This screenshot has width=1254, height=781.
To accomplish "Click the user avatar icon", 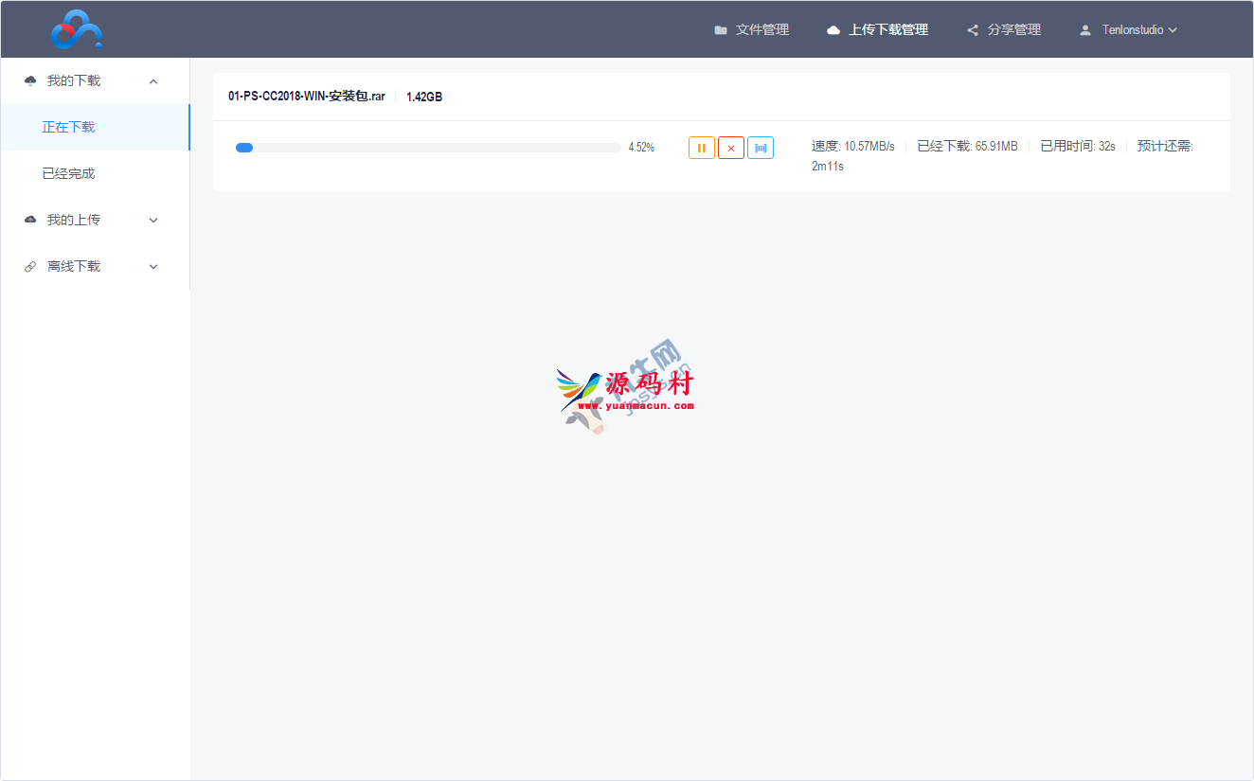I will click(x=1085, y=30).
